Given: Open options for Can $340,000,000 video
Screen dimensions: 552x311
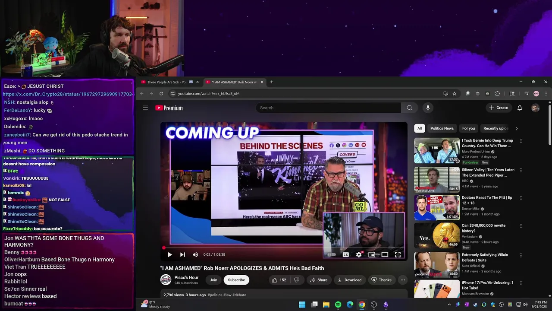Looking at the screenshot, I should click(x=521, y=226).
